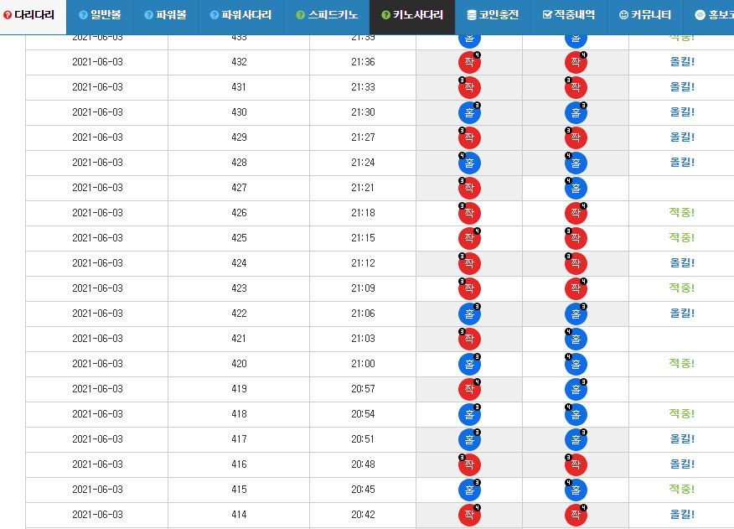Click the 올킬! result in round 429 row

coord(681,137)
